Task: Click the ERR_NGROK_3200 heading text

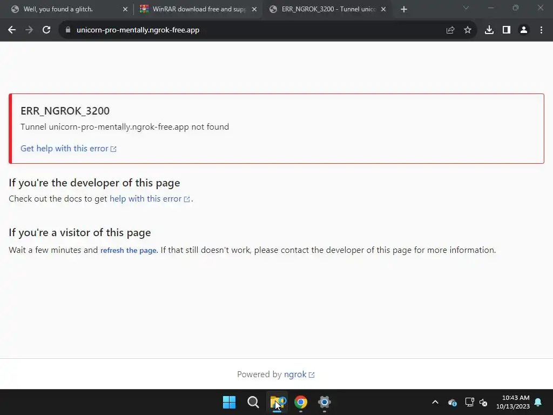Action: coord(65,111)
